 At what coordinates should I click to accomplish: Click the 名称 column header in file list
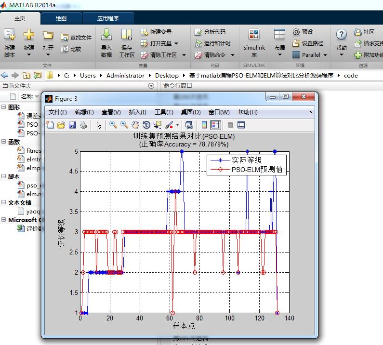[27, 96]
